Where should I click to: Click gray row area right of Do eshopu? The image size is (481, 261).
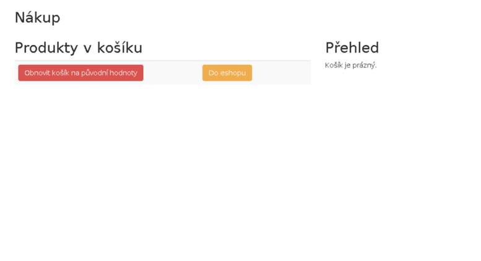(281, 73)
